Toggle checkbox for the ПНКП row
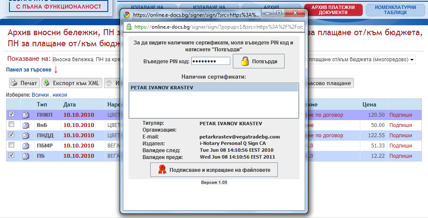Screen dimensions: 428x218 click(x=11, y=114)
